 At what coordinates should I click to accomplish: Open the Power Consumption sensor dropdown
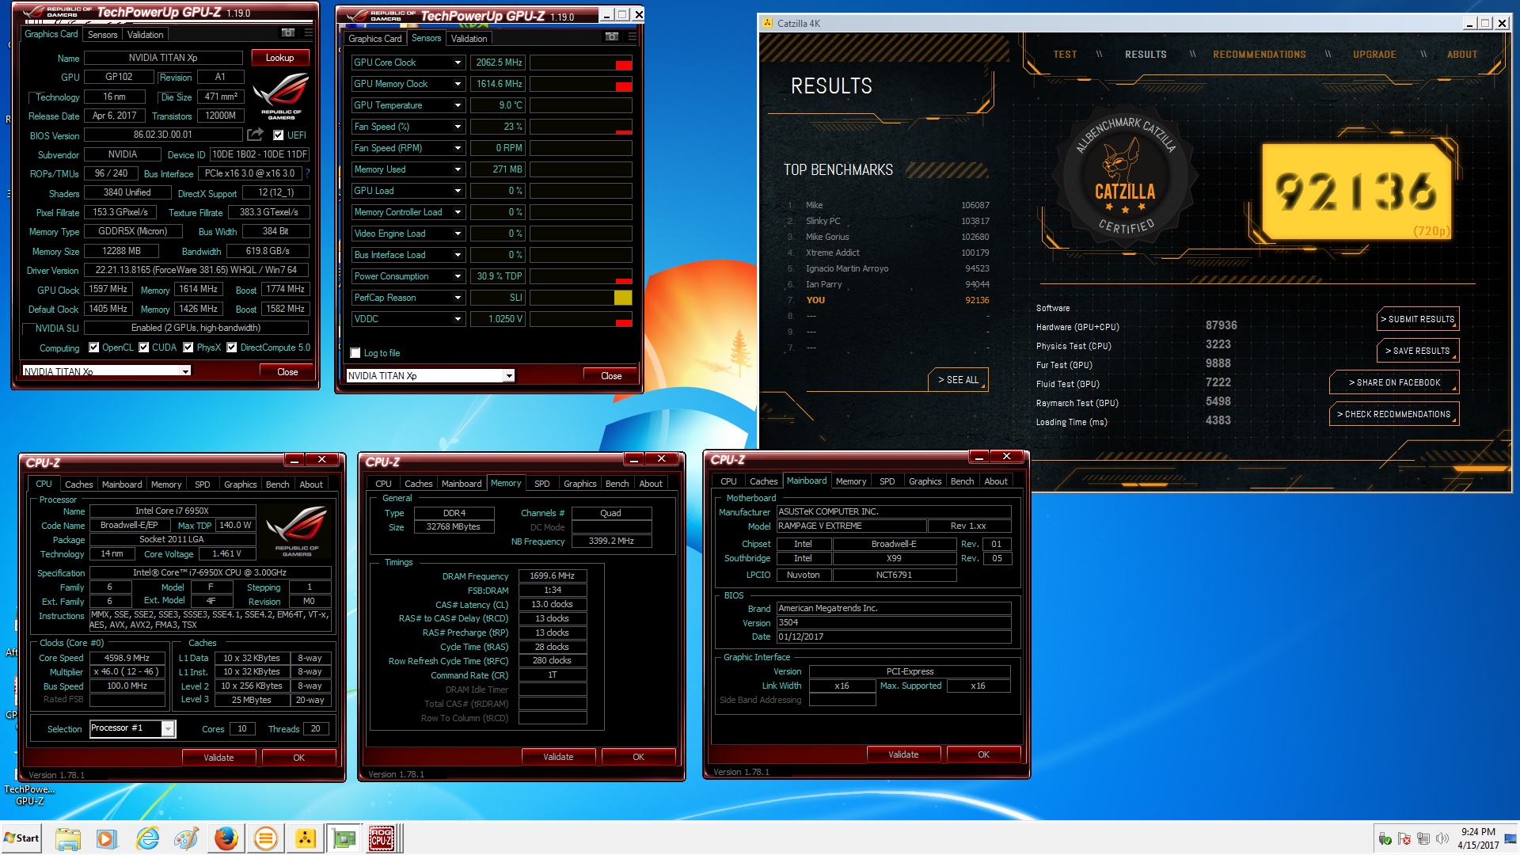458,276
